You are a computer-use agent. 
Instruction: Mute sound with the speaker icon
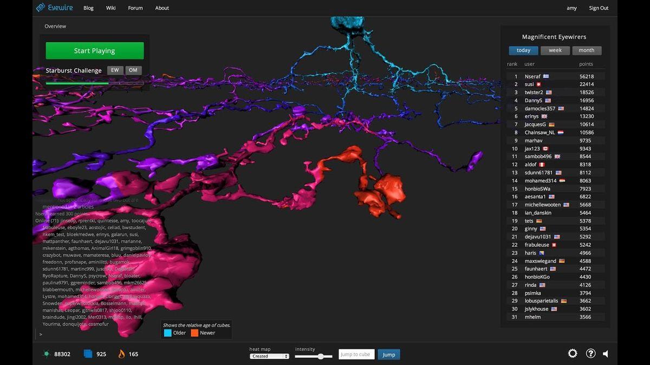pyautogui.click(x=606, y=354)
